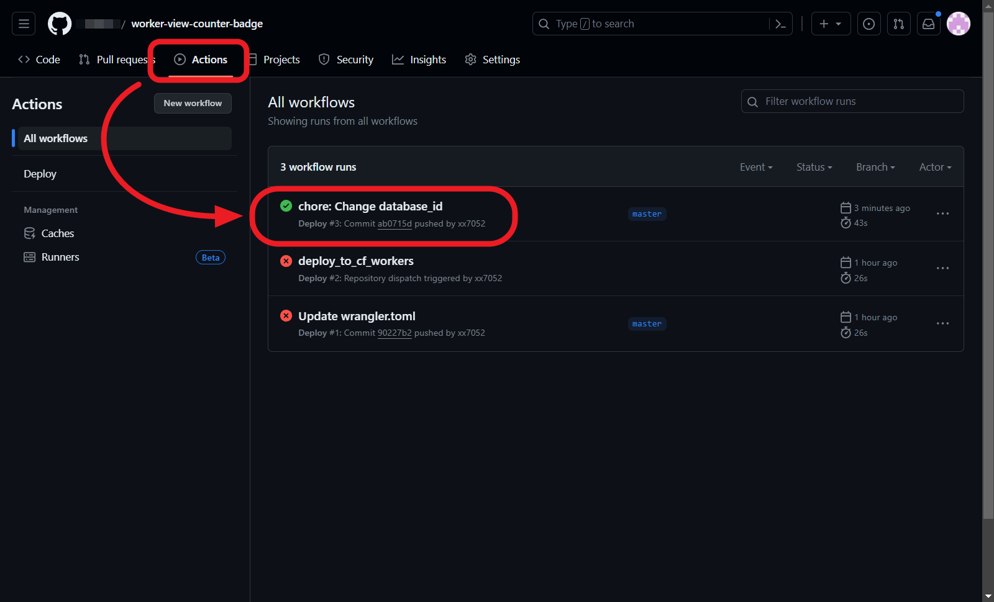
Task: Click the New workflow button
Action: pos(193,103)
